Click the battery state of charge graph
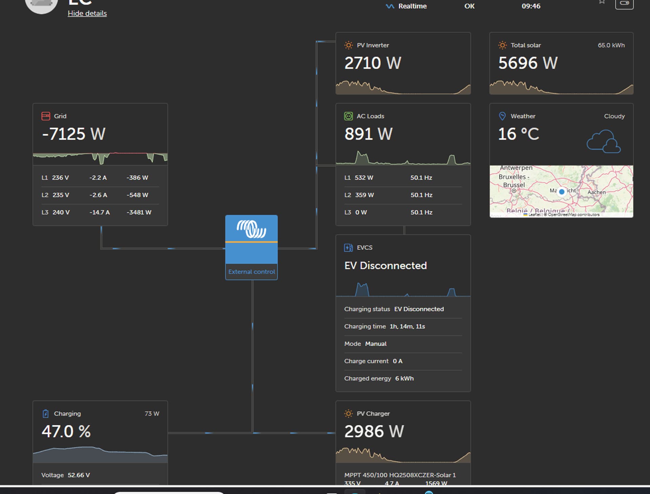 click(x=100, y=455)
